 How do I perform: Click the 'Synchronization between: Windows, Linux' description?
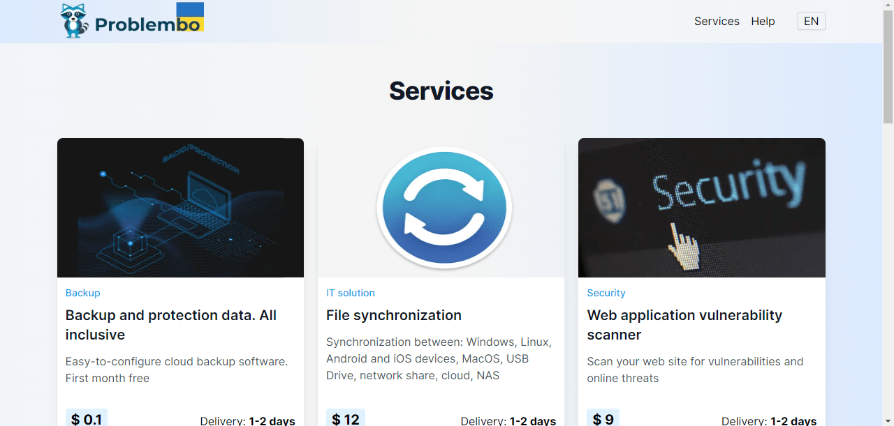(439, 358)
